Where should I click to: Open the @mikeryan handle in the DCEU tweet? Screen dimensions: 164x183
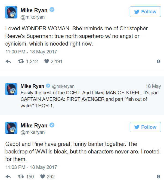(x=63, y=86)
